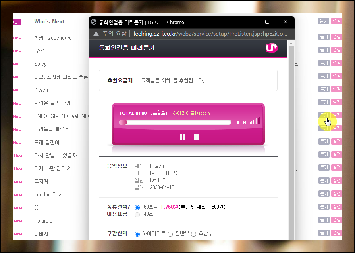Choose the 하이라이트 section radio
Image resolution: width=355 pixels, height=253 pixels.
pyautogui.click(x=137, y=234)
